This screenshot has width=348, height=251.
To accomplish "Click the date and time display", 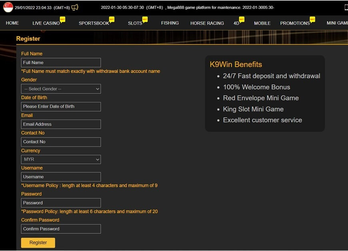I will pyautogui.click(x=42, y=8).
